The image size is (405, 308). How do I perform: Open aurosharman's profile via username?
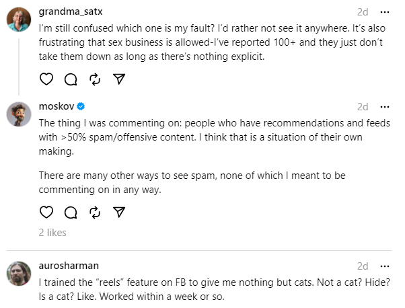pyautogui.click(x=69, y=266)
